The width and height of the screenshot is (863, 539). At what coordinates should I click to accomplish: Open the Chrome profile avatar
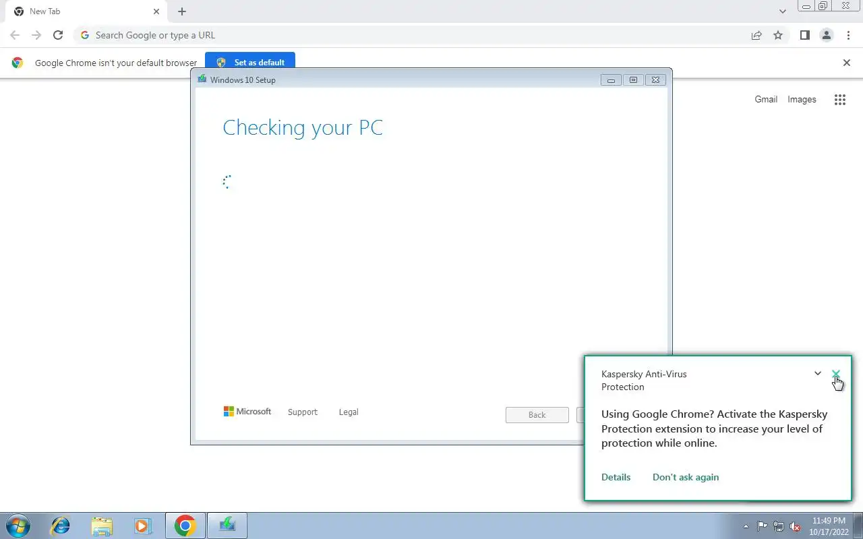826,35
